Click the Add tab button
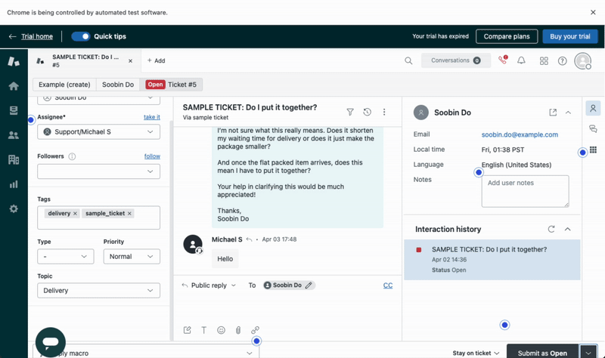This screenshot has width=605, height=358. coord(157,60)
